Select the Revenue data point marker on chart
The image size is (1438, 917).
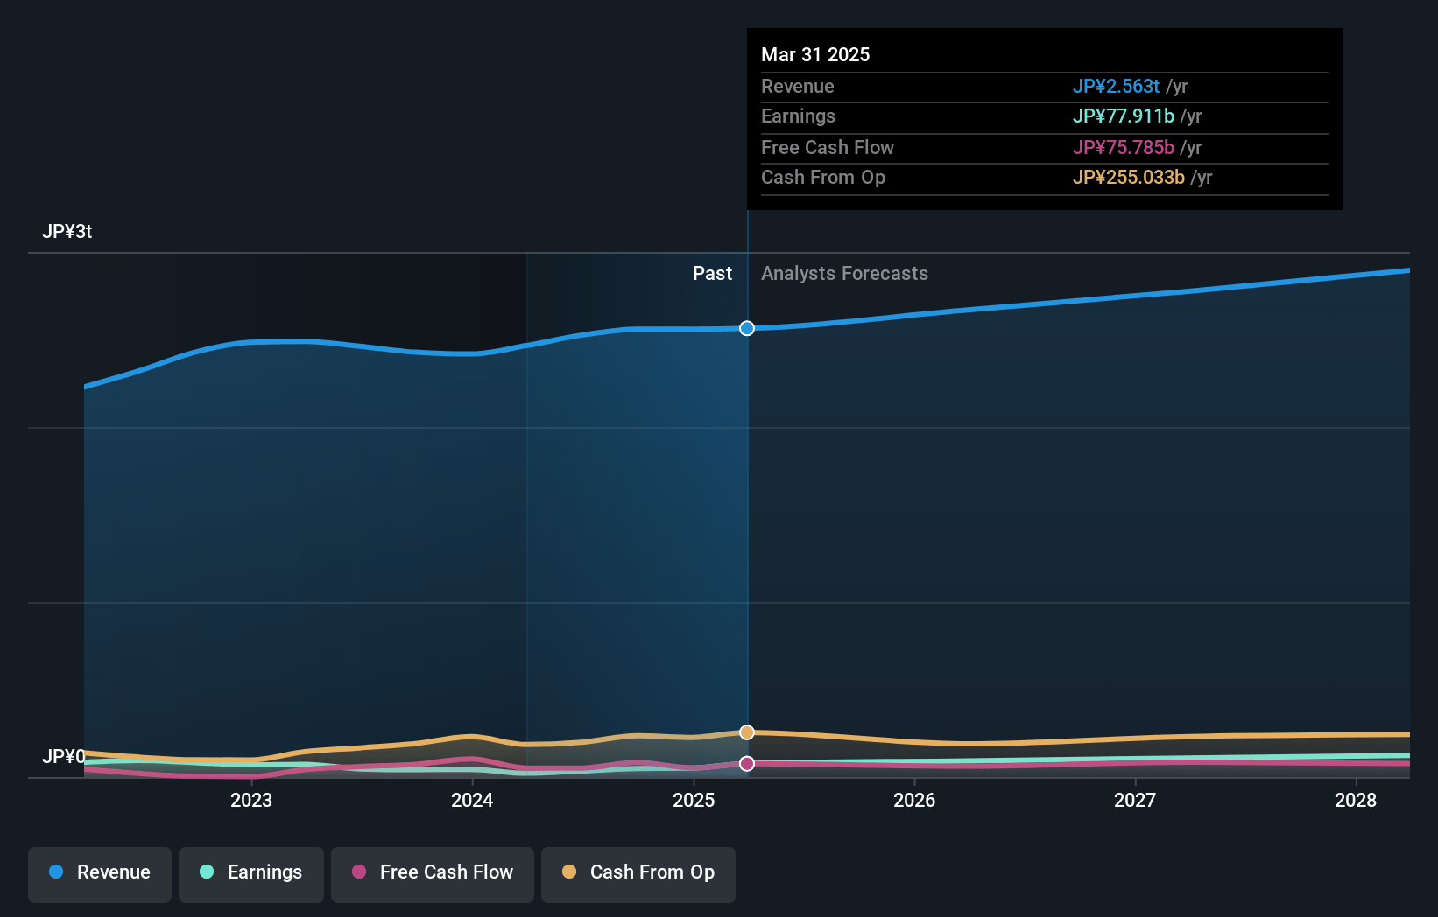(747, 328)
